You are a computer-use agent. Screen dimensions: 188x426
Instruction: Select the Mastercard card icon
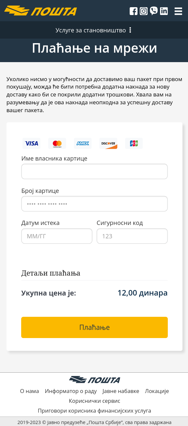click(x=57, y=143)
